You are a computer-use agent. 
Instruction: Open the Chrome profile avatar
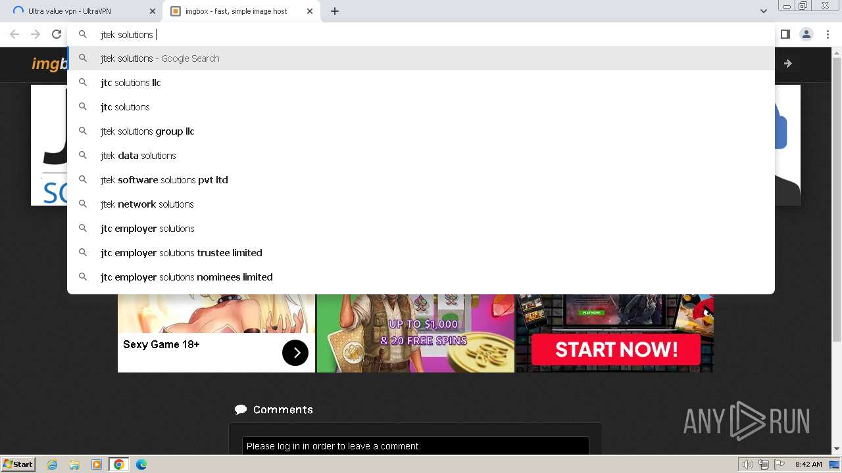point(806,34)
